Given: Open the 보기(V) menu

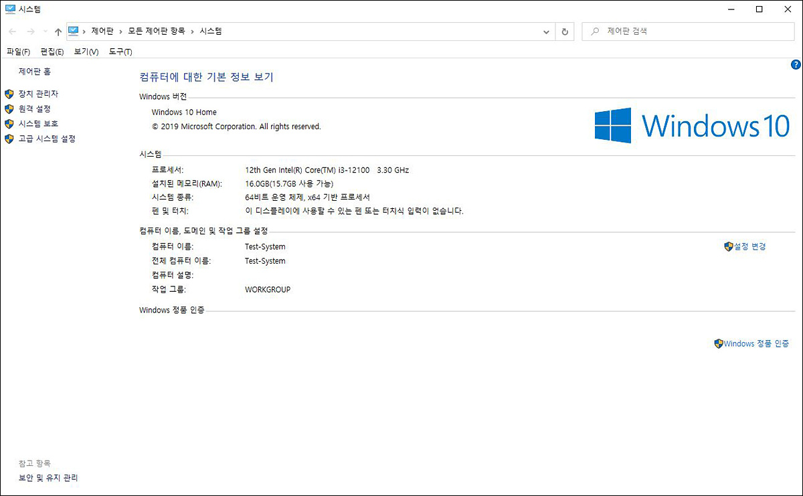Looking at the screenshot, I should coord(86,52).
